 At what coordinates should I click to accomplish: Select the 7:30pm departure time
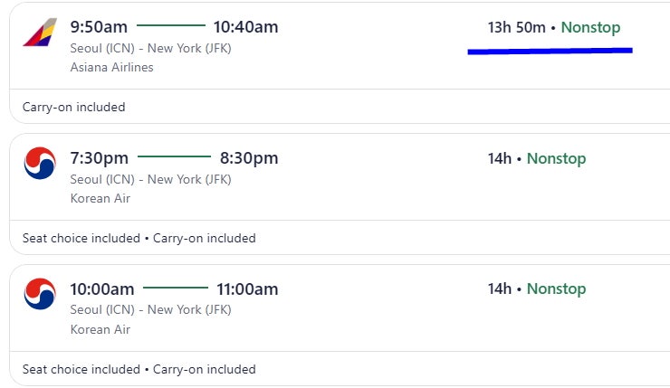pyautogui.click(x=99, y=158)
